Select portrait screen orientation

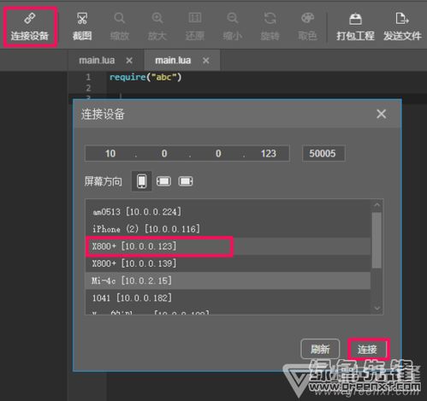142,181
